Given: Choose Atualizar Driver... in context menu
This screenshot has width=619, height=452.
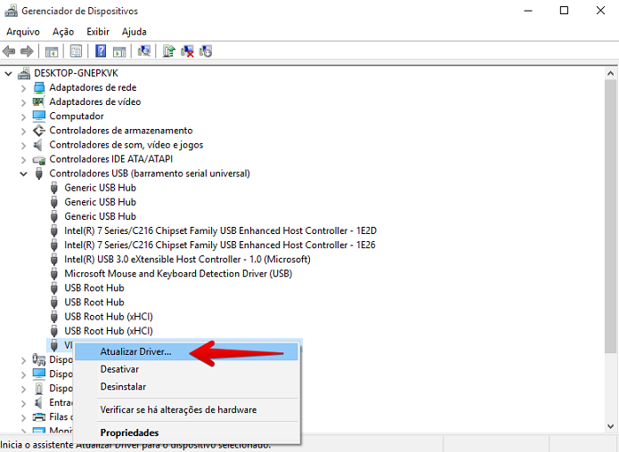Looking at the screenshot, I should [x=186, y=351].
